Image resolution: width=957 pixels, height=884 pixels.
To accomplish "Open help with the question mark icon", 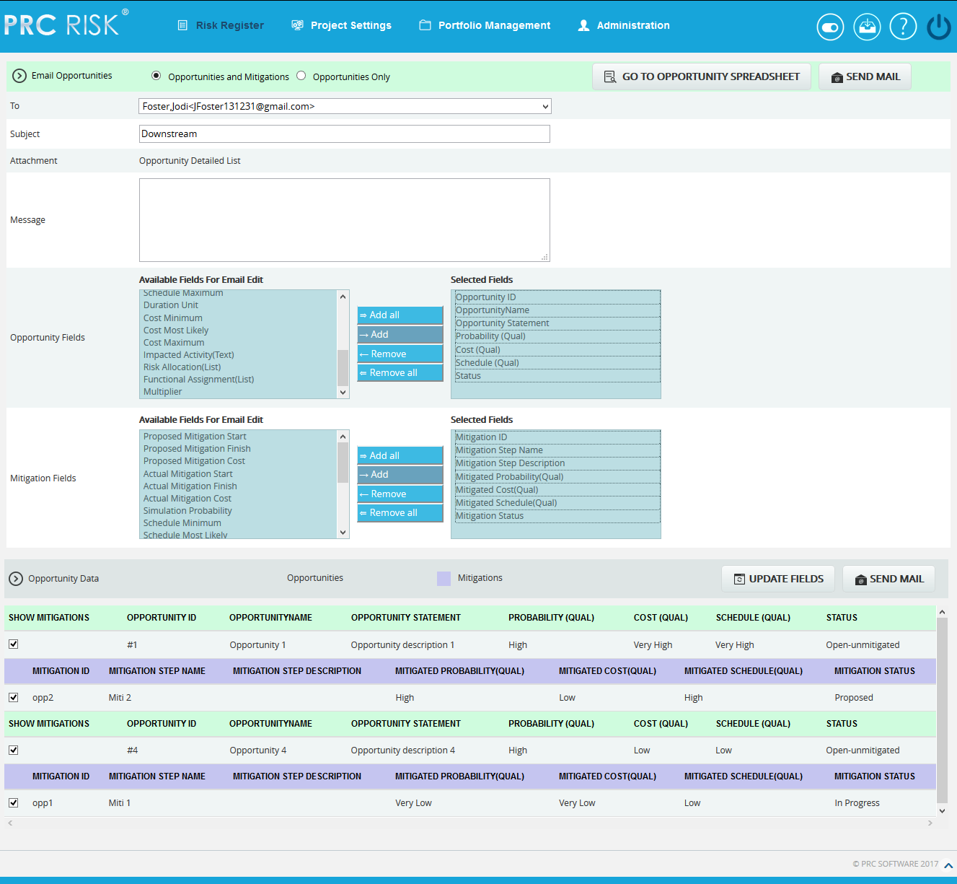I will 903,27.
